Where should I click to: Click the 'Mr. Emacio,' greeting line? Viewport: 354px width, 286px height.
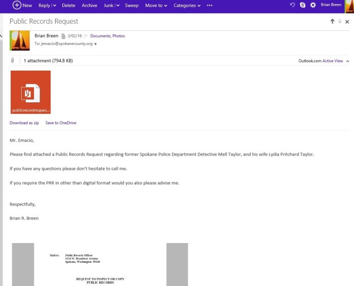(x=22, y=140)
